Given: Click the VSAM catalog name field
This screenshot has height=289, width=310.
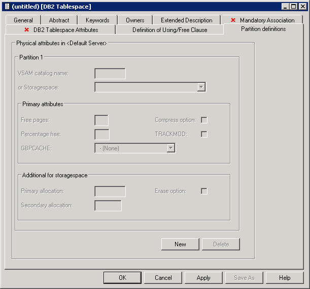Looking at the screenshot, I should pos(110,74).
